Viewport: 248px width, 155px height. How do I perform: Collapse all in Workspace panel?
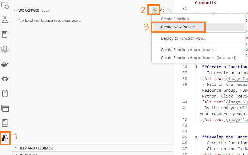pyautogui.click(x=170, y=10)
